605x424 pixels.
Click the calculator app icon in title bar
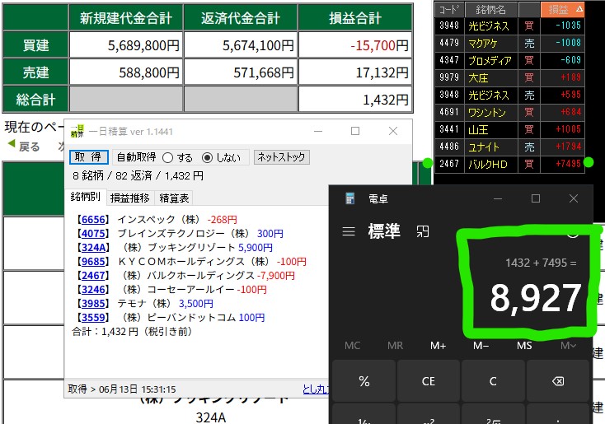point(350,198)
